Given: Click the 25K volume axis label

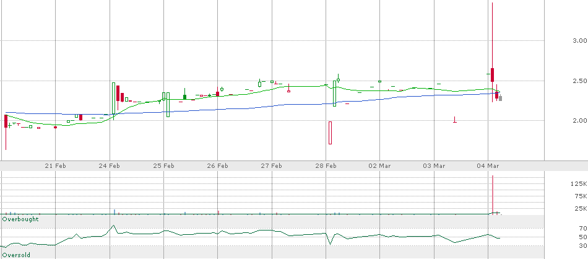Looking at the screenshot, I should pyautogui.click(x=580, y=209).
